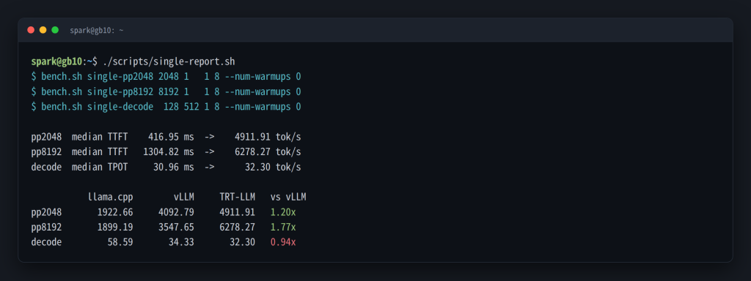
Task: Click the 416.95 ms TTFT value
Action: coord(171,137)
